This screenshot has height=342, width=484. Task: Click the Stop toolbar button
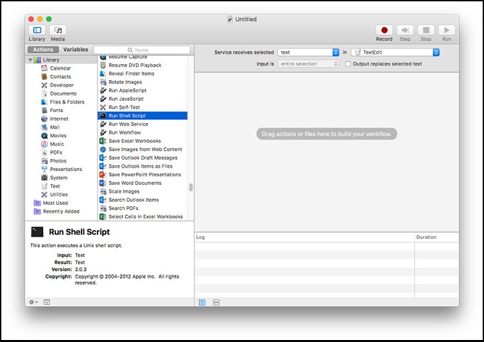426,30
